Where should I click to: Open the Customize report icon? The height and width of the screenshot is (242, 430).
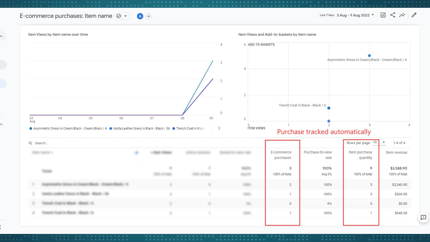pos(383,15)
